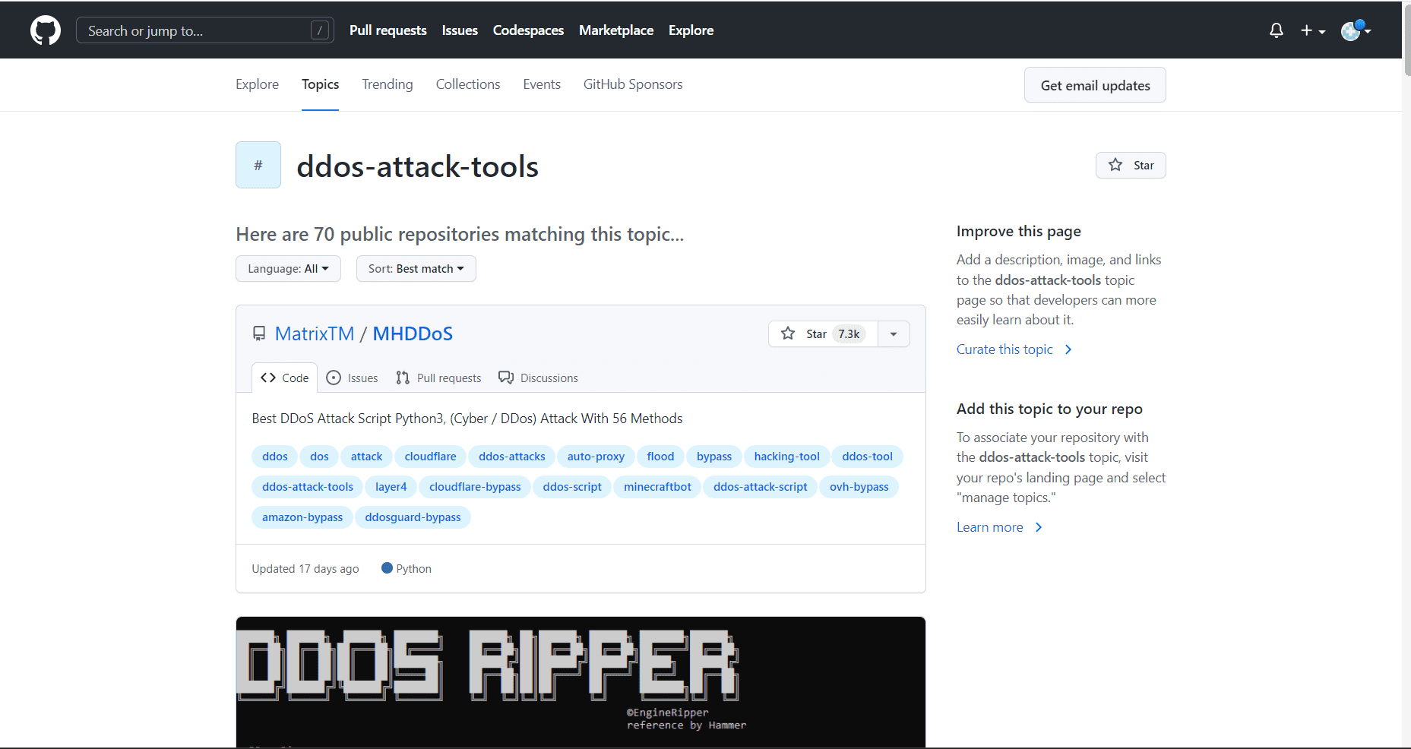This screenshot has width=1411, height=749.
Task: Open Marketplace in the top navigation
Action: (615, 30)
